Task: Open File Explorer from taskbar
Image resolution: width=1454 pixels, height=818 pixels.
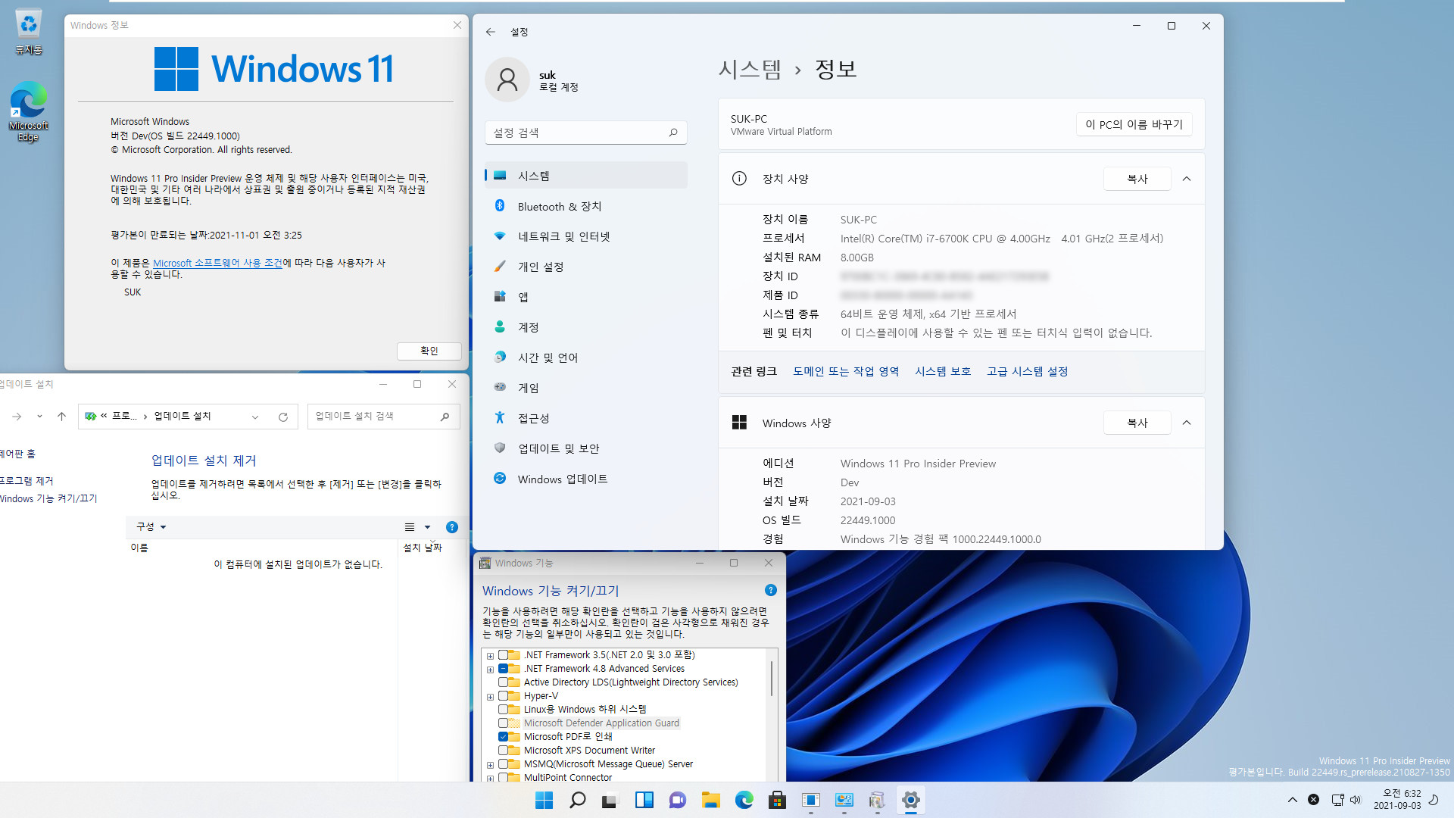Action: click(x=710, y=800)
